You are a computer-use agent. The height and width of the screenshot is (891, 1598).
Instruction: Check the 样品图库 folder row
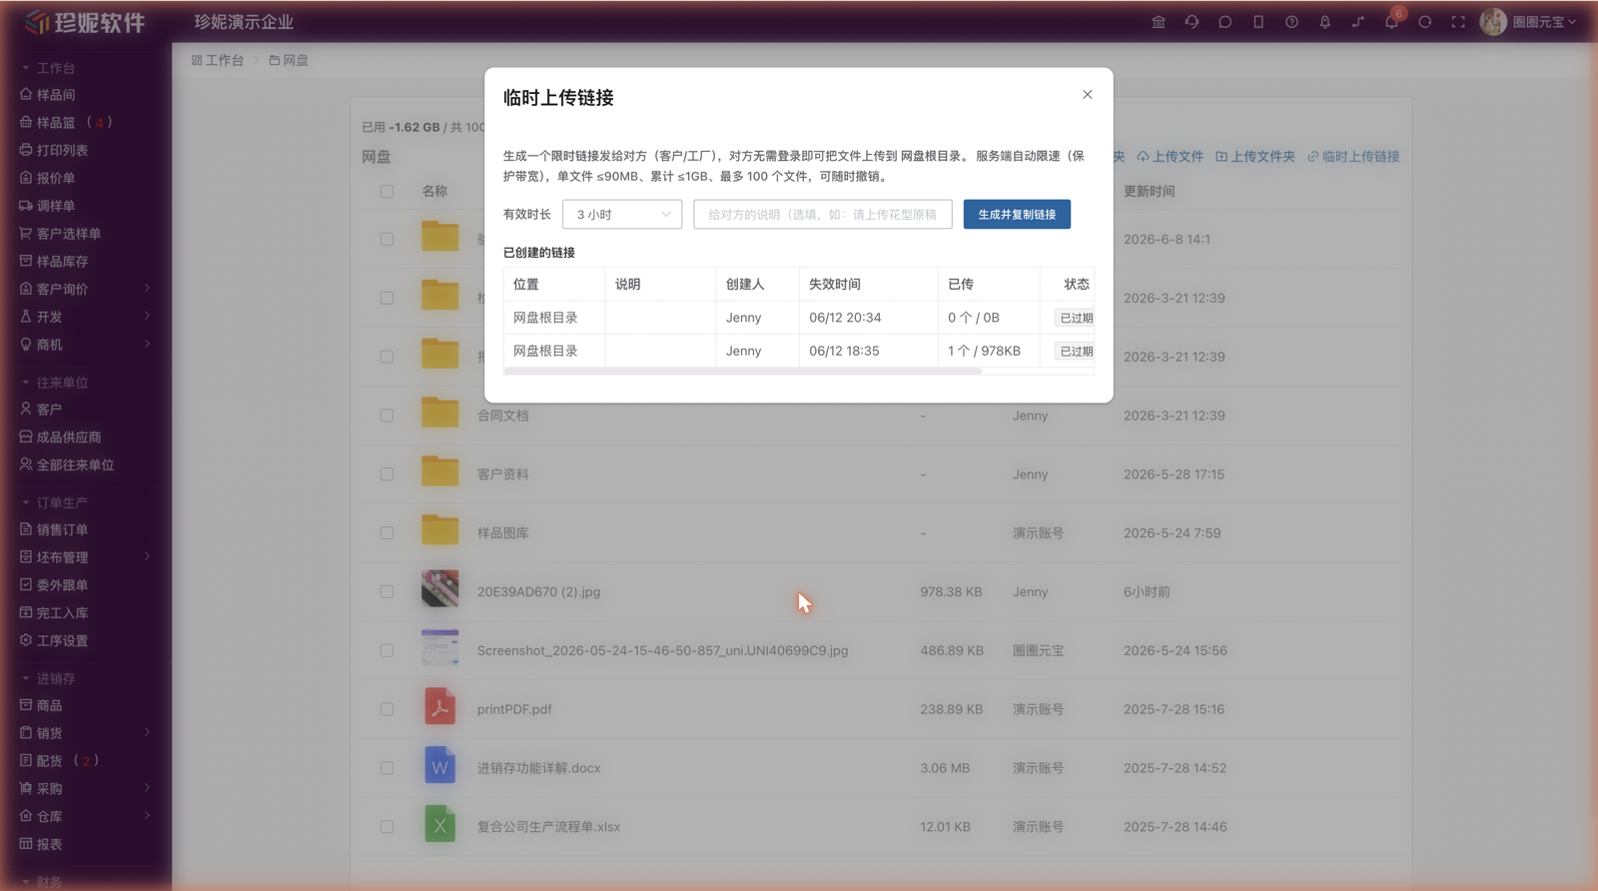pos(387,533)
